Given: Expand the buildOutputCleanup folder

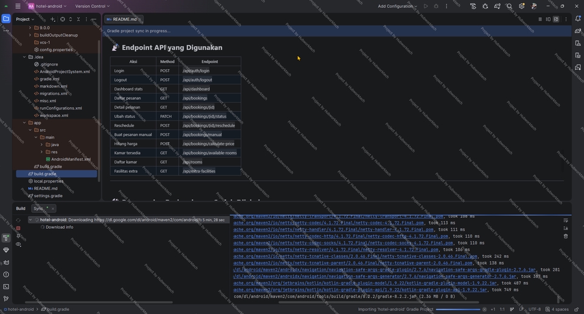Looking at the screenshot, I should pyautogui.click(x=30, y=35).
